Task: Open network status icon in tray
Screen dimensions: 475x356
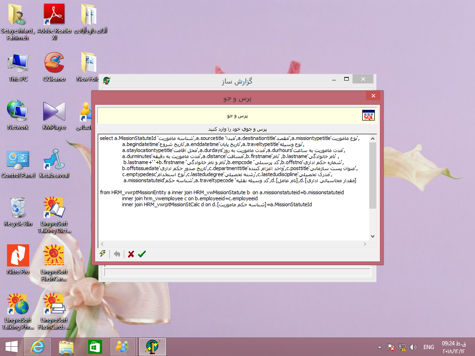Action: click(x=402, y=347)
